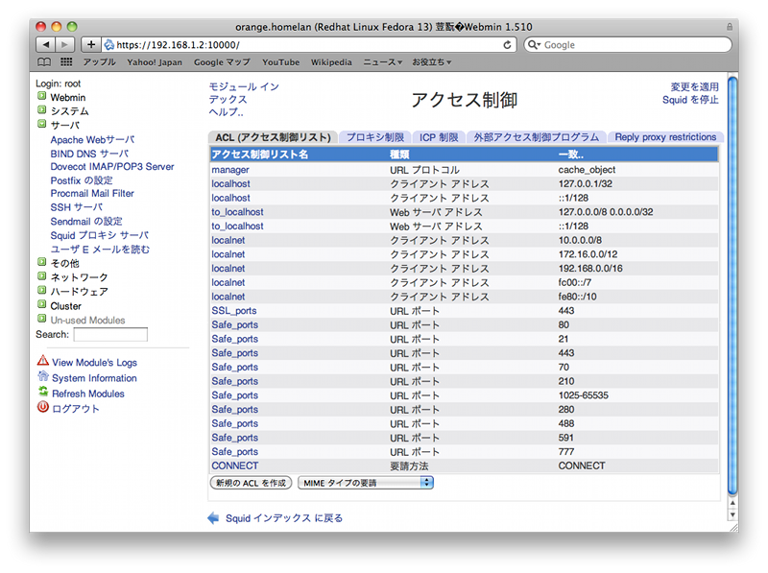Click the View Module's Logs warning icon
768x573 pixels.
(42, 361)
